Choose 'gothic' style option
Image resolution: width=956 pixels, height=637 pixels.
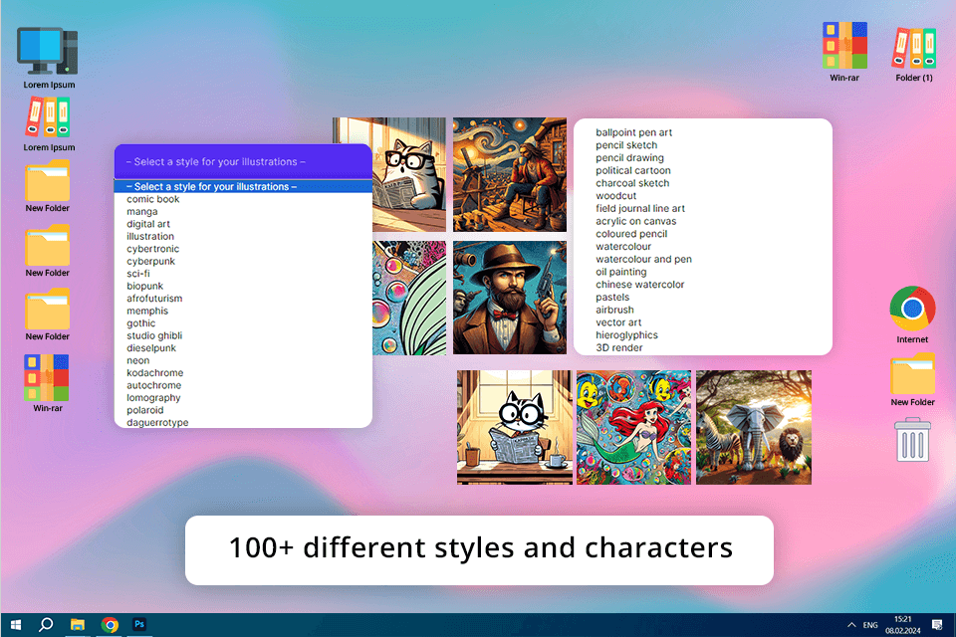click(x=140, y=323)
